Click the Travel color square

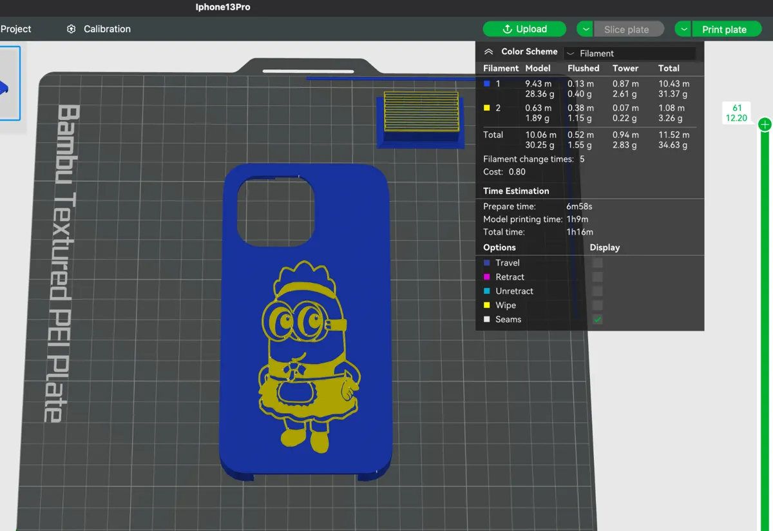coord(487,263)
